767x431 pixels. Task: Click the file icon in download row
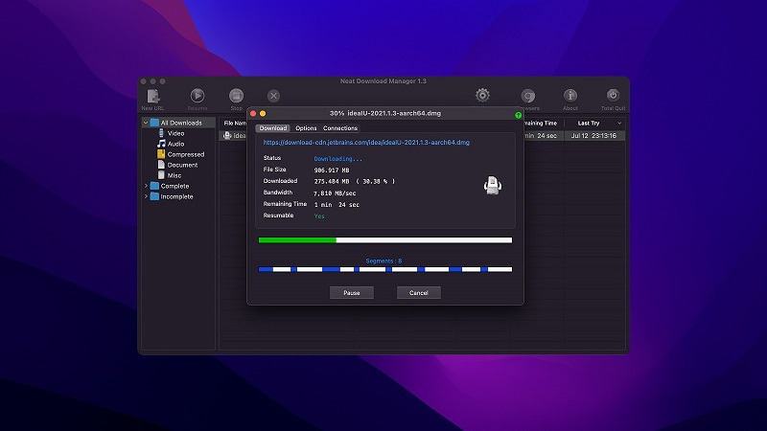(x=227, y=135)
